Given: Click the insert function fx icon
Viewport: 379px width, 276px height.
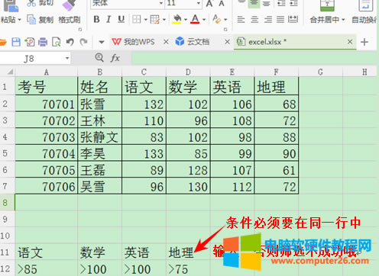Looking at the screenshot, I should tap(115, 58).
